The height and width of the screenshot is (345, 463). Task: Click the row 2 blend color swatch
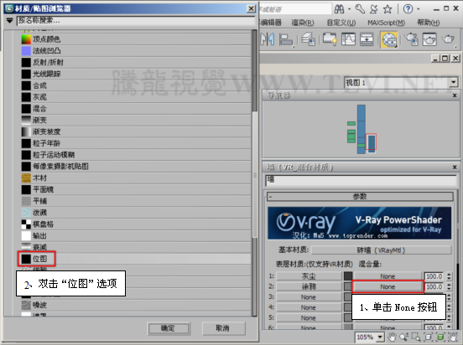point(348,286)
